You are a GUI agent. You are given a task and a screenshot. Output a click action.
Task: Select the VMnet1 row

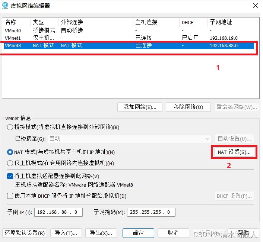click(x=129, y=38)
